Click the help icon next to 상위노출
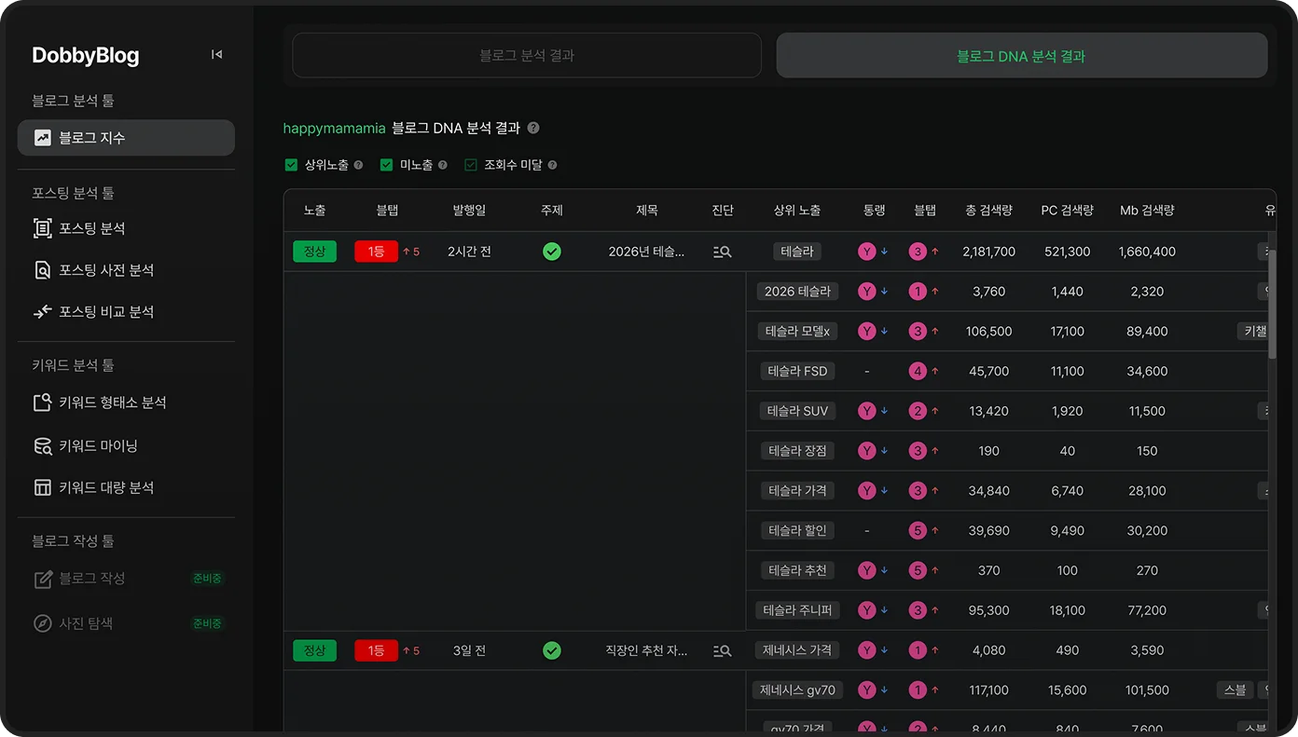Viewport: 1298px width, 737px height. pyautogui.click(x=358, y=165)
